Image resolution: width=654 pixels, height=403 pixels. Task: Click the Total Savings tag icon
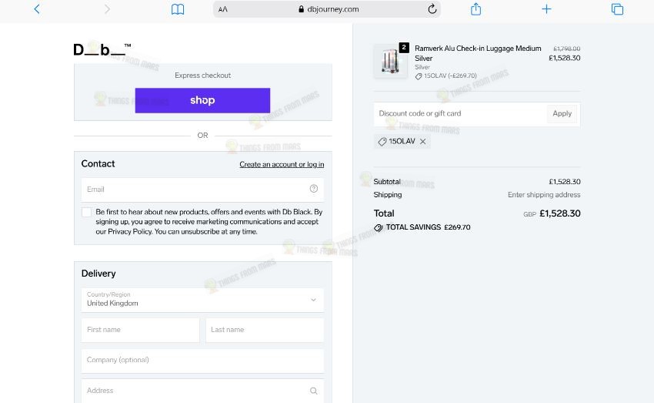pos(379,227)
